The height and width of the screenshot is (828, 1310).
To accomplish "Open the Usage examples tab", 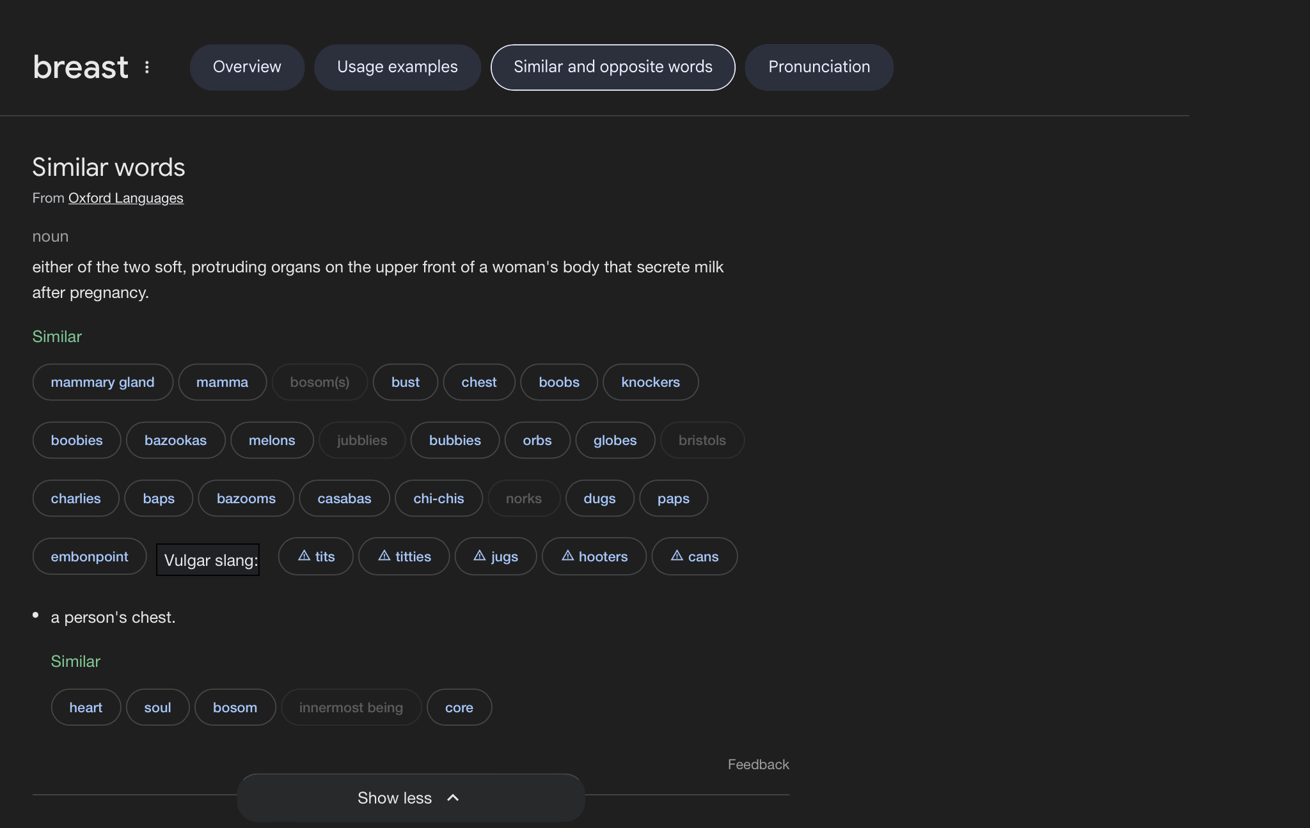I will (397, 67).
